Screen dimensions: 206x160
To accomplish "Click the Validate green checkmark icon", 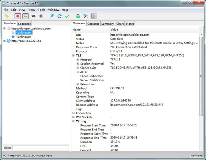I will [67, 16].
